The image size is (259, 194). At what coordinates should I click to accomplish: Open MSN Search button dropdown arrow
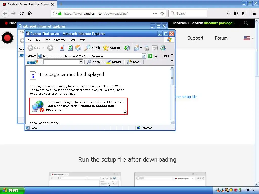[103, 62]
